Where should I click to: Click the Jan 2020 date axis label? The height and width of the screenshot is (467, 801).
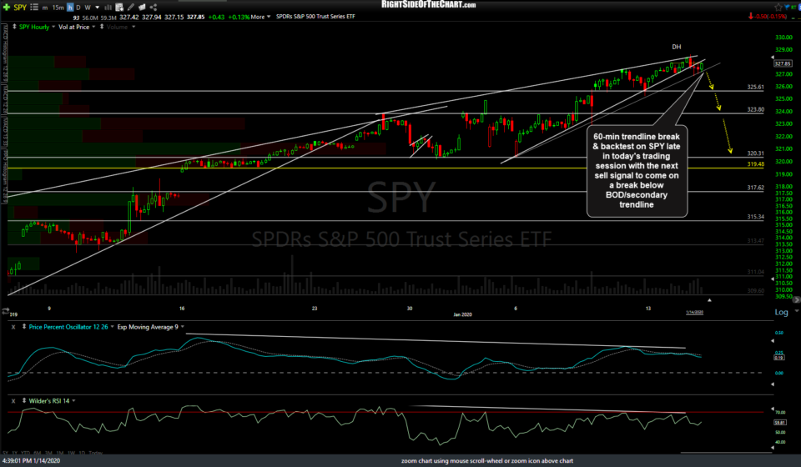(x=462, y=314)
